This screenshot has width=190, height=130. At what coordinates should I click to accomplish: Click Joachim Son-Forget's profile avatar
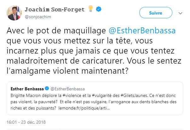12,13
